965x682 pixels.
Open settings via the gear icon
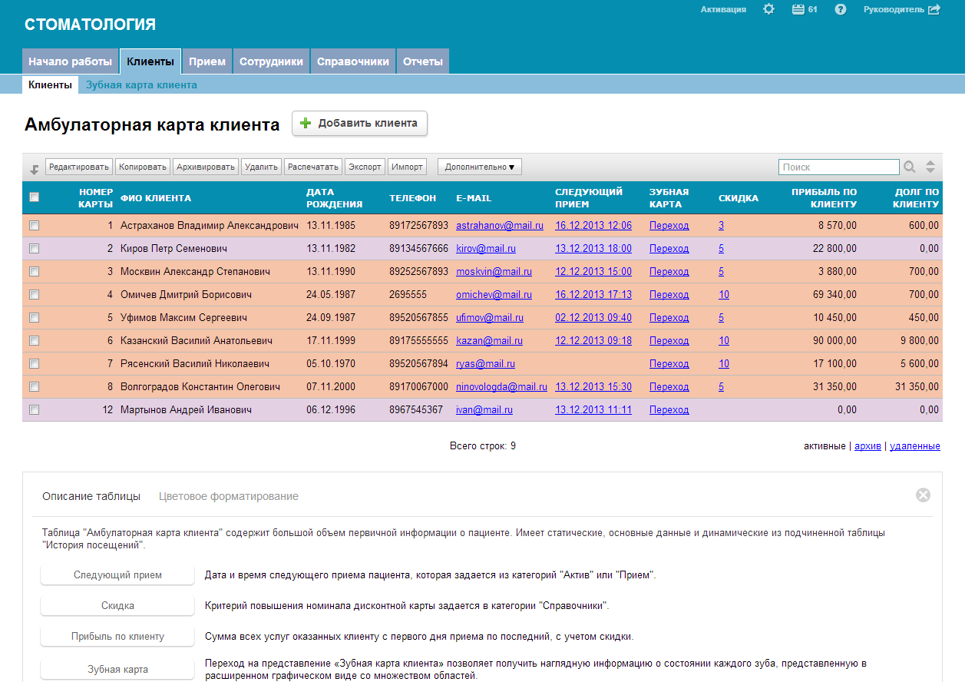pos(768,9)
